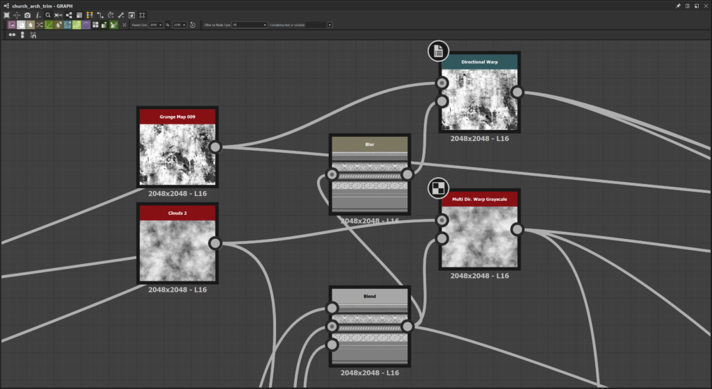
Task: Open the Filter by Node Type dropdown
Action: [250, 25]
